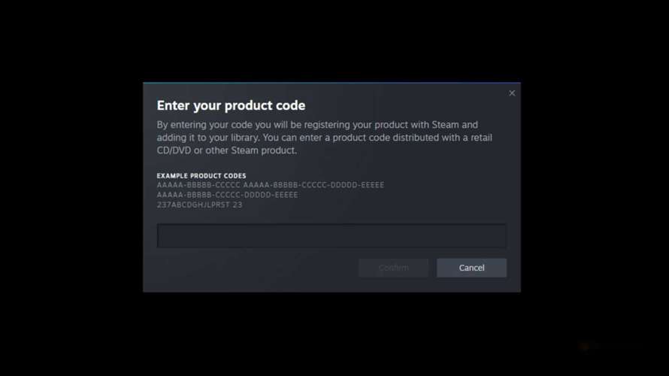
Task: Click the description paragraph about registering with Steam
Action: 324,138
